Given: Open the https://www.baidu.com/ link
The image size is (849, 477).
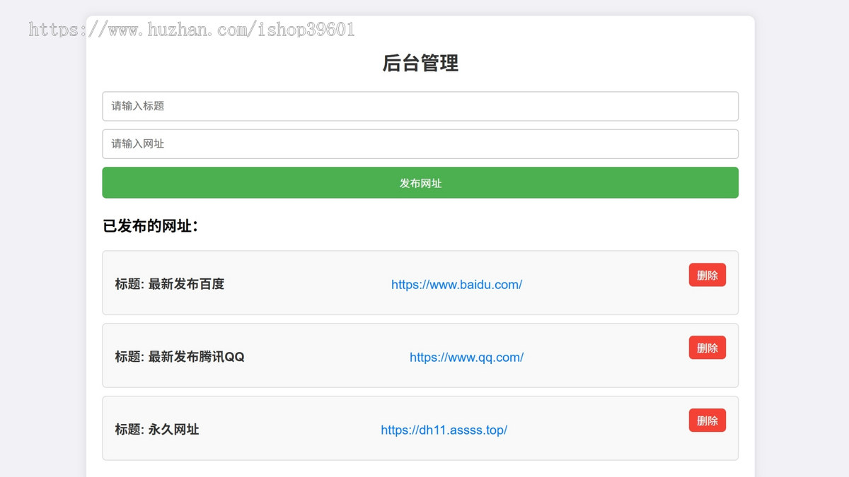Looking at the screenshot, I should pos(456,285).
